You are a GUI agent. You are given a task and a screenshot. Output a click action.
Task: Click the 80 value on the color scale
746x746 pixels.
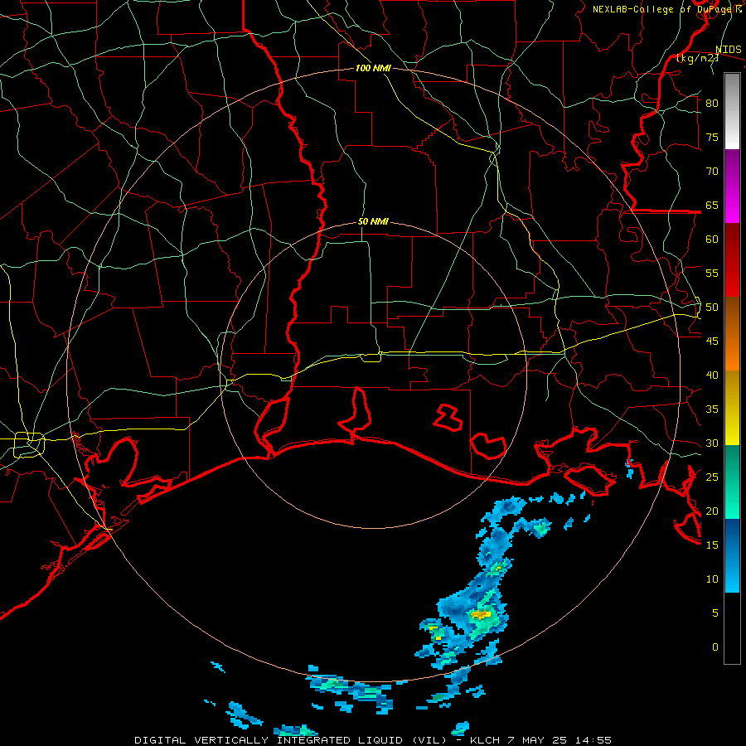[x=712, y=104]
